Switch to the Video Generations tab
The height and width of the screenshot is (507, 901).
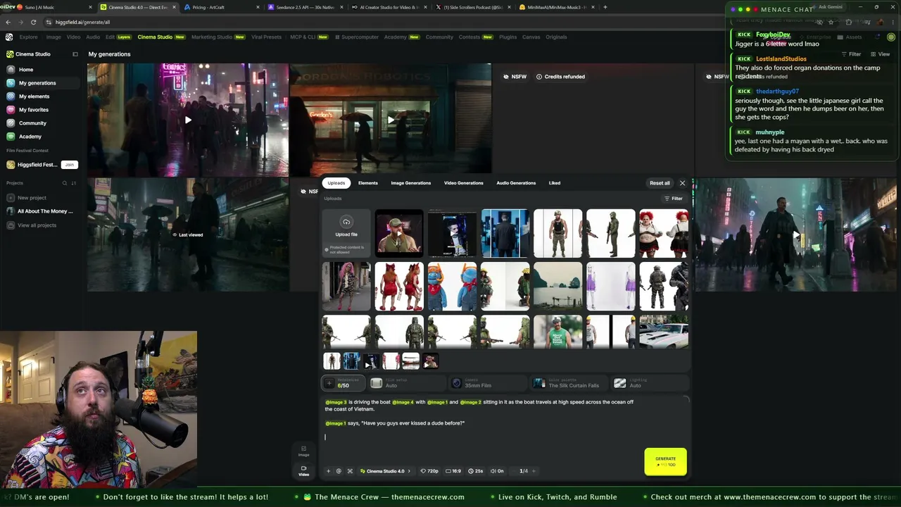pos(464,183)
